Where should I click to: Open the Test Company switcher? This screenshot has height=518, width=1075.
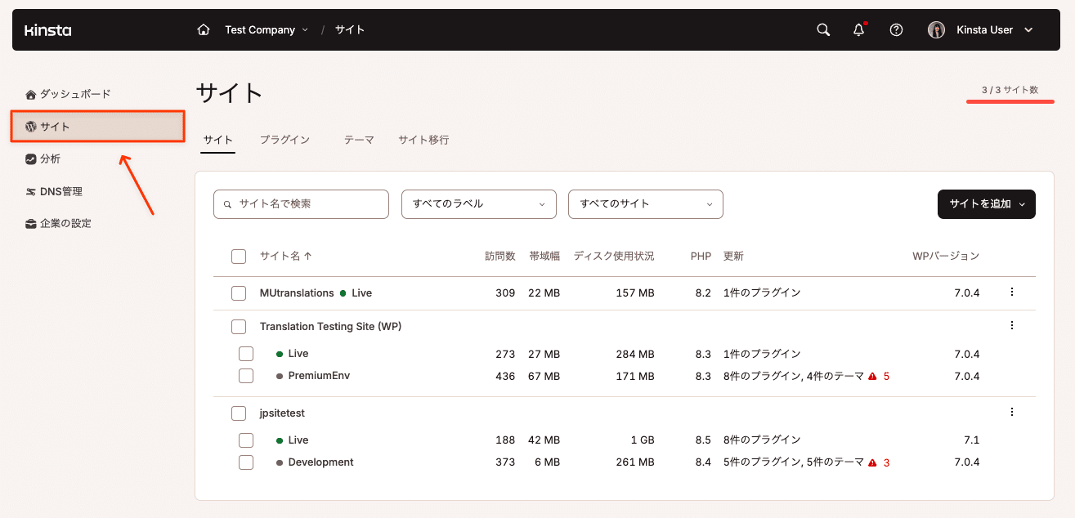[267, 29]
